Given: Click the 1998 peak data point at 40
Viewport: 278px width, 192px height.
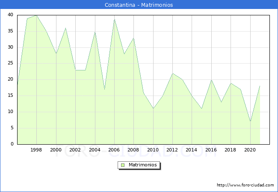Looking at the screenshot, I should (x=37, y=15).
